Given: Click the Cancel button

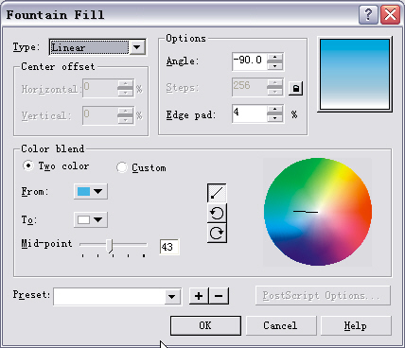Looking at the screenshot, I should point(281,325).
